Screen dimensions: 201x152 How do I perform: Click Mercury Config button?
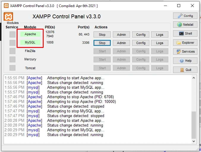[141, 59]
